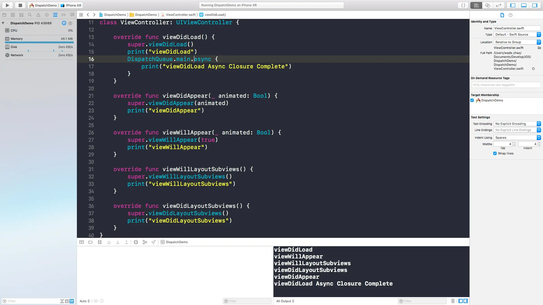Click the Stop button in the toolbar

click(20, 5)
